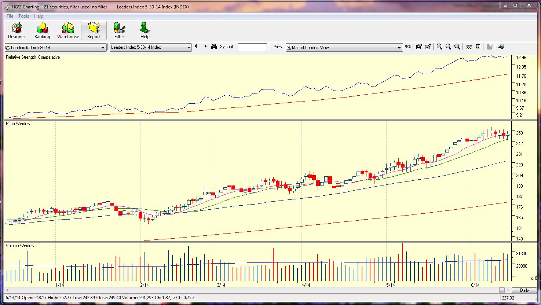Click the horizontal chart scrollbar thumb
541x305 pixels.
[502, 290]
